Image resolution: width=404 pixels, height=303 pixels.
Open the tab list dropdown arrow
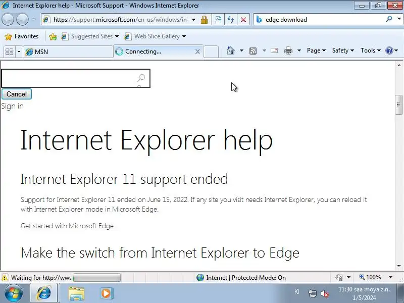(x=19, y=52)
